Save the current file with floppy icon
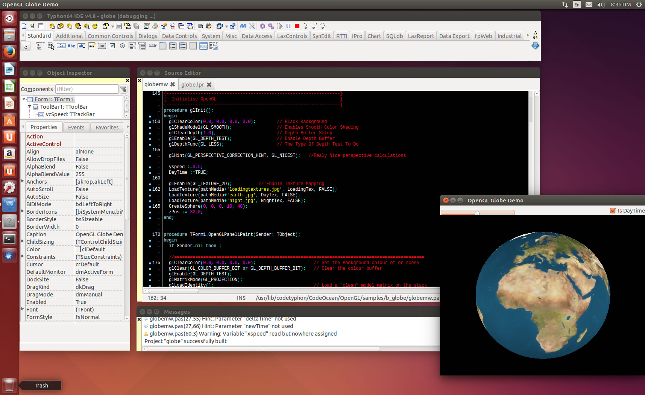This screenshot has width=645, height=395. 119,26
